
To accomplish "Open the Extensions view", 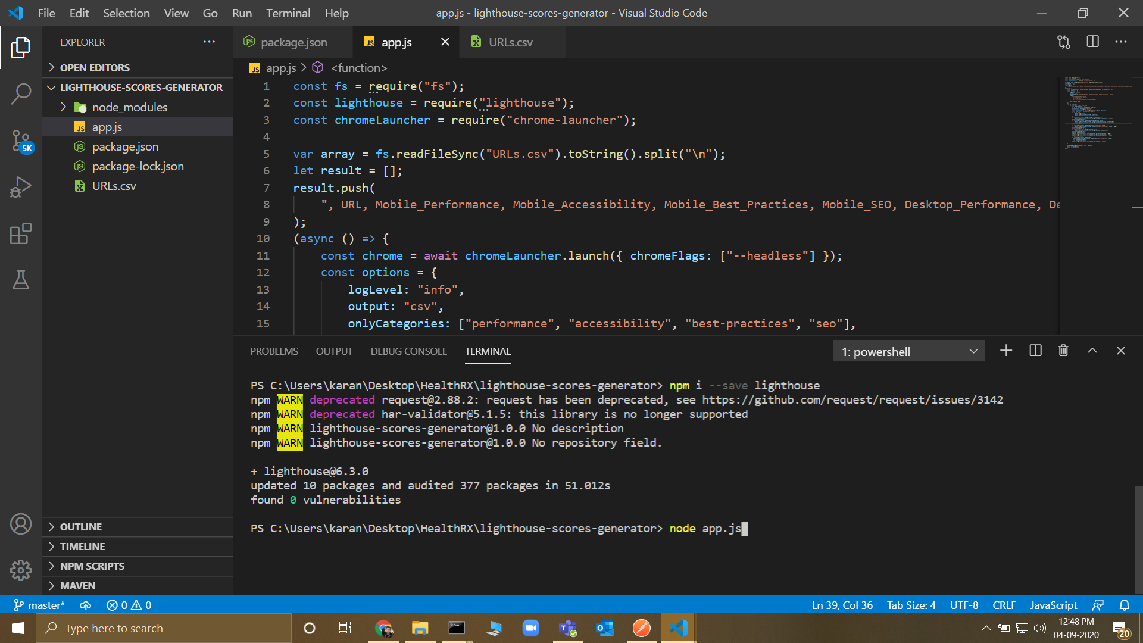I will click(x=21, y=233).
